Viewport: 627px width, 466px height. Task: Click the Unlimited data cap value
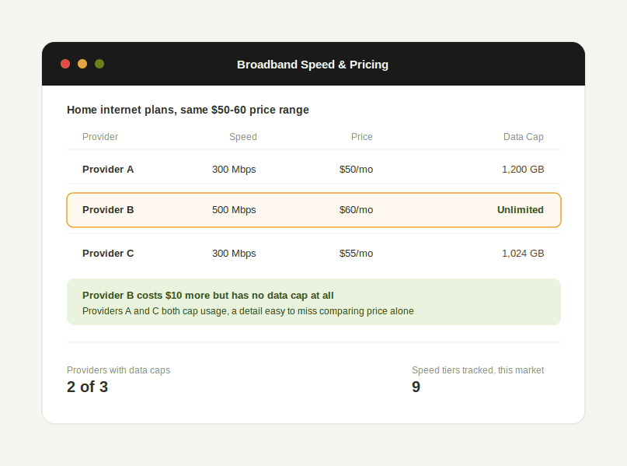pos(521,210)
